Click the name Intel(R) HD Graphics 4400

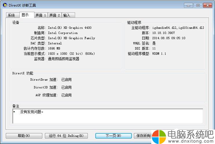coord(70,28)
